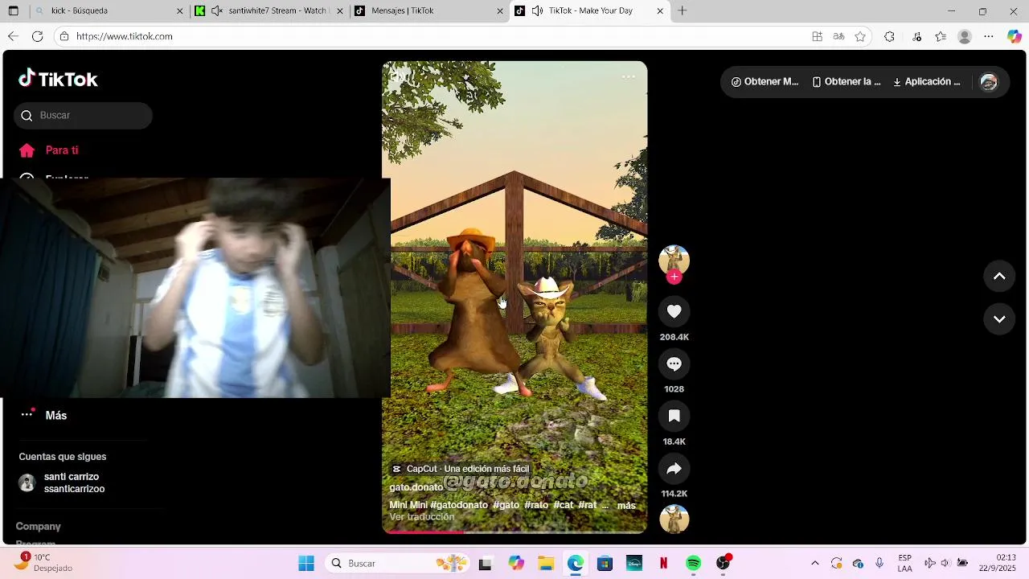Open the creator's avatar profile
Viewport: 1029px width, 579px height.
click(x=674, y=260)
